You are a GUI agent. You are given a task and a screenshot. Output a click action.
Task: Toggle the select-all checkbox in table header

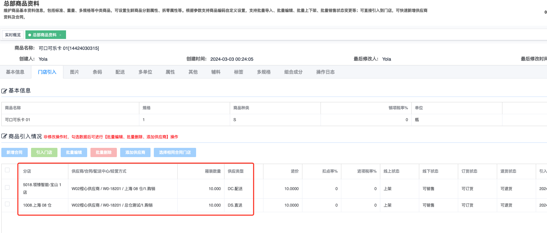coord(7,170)
